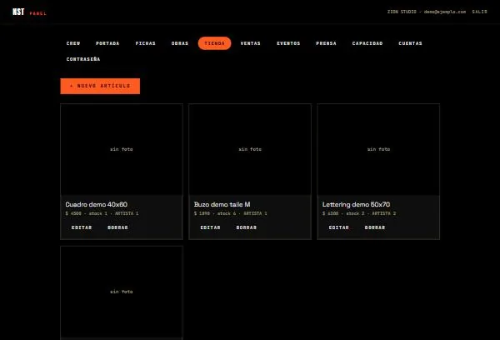Click the Buzo demo talle M photo placeholder
The height and width of the screenshot is (340, 500).
(x=250, y=149)
